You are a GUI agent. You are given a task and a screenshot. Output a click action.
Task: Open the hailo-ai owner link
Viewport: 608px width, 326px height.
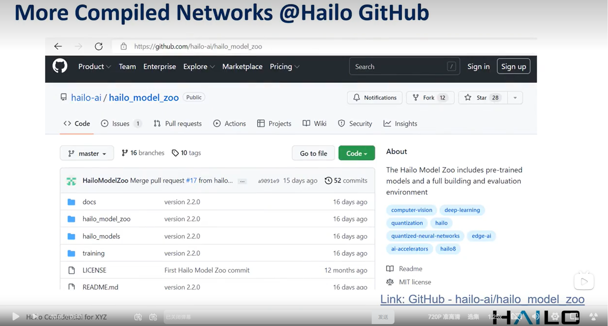(x=86, y=98)
